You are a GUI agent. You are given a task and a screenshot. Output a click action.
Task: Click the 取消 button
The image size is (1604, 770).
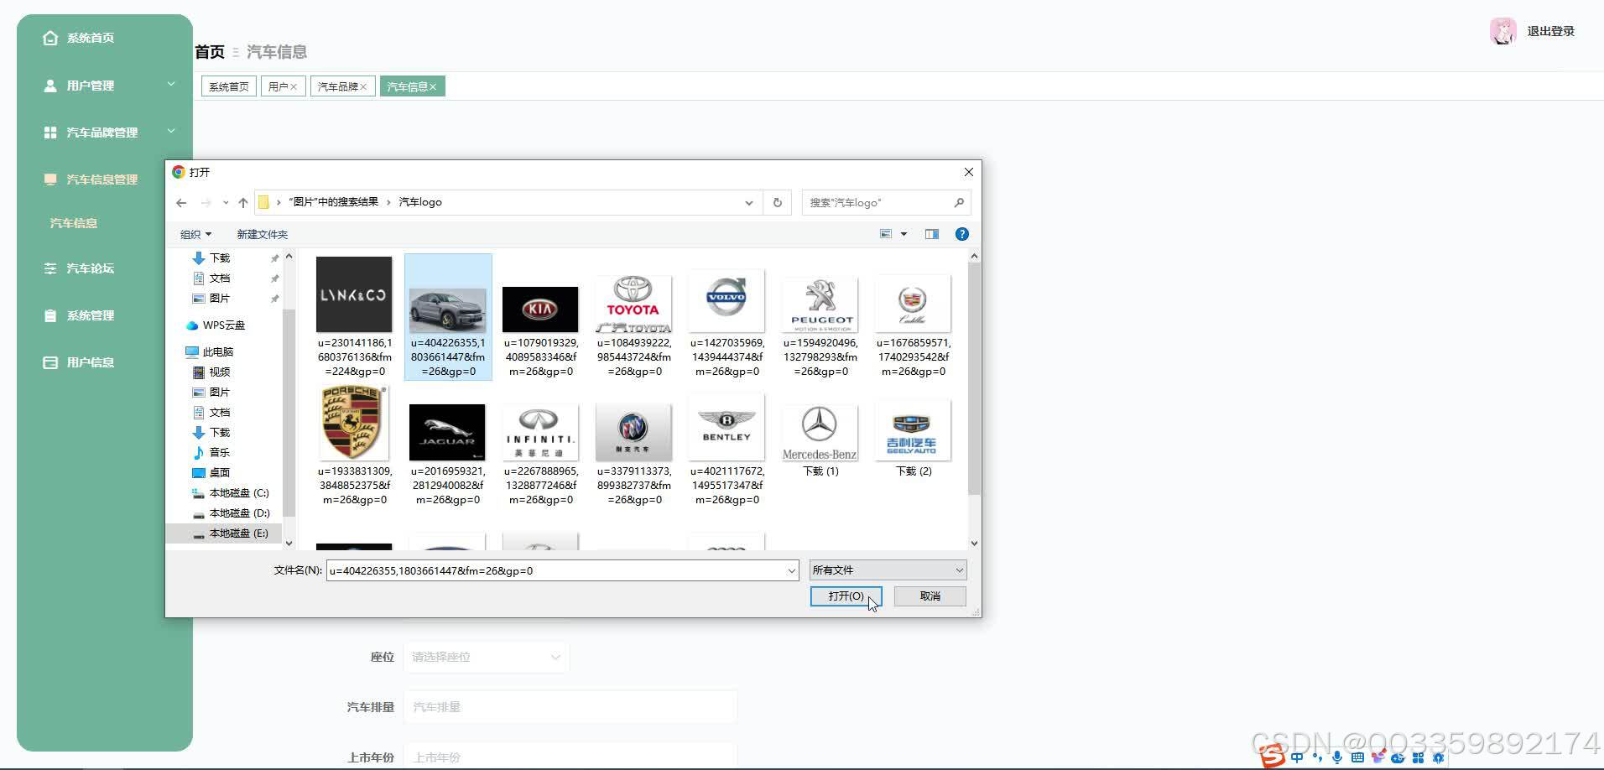coord(930,596)
